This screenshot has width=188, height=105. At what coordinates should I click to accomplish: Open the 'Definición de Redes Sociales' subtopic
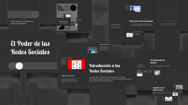[105, 44]
